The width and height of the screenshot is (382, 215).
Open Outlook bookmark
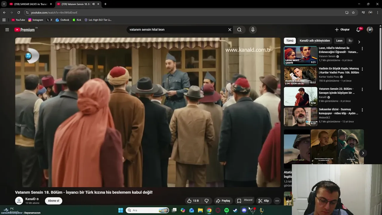(62, 20)
